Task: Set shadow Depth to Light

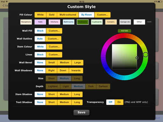Action: [x=66, y=86]
